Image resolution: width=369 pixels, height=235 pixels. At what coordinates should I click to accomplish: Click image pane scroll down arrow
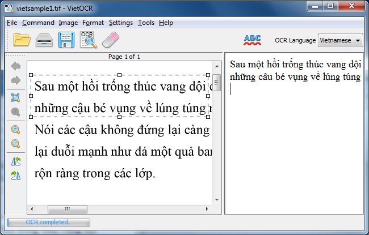[x=217, y=200]
